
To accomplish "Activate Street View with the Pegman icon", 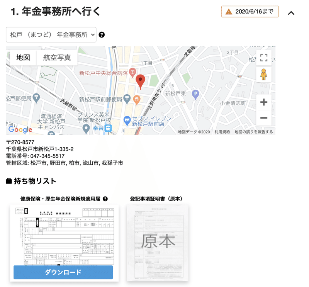I will pyautogui.click(x=264, y=75).
